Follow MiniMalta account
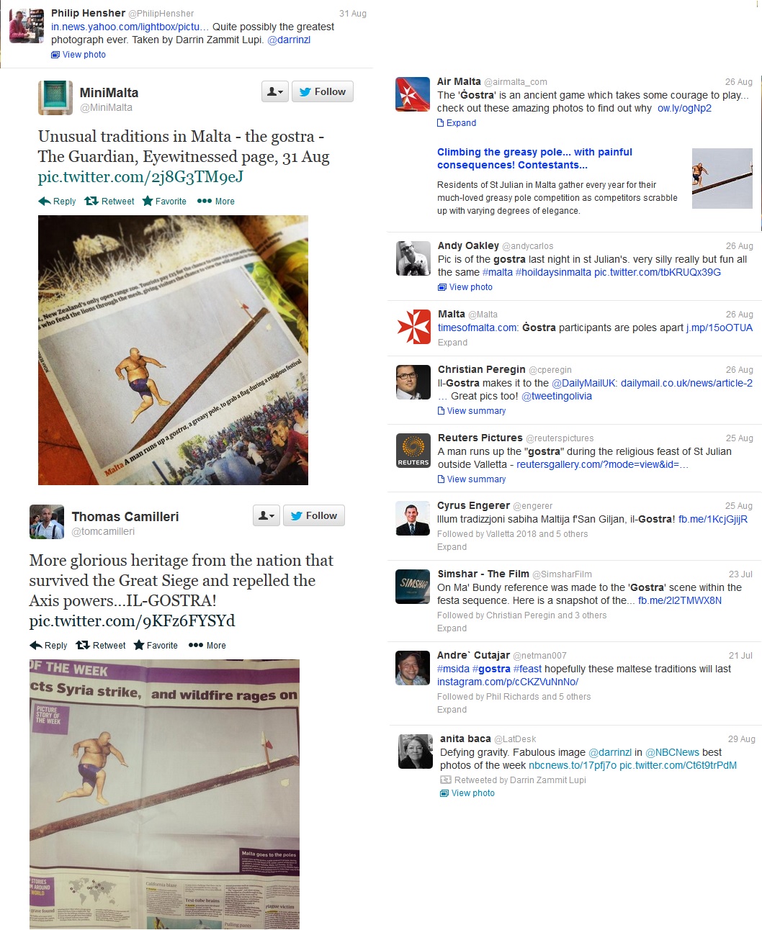This screenshot has width=762, height=930. pyautogui.click(x=323, y=92)
